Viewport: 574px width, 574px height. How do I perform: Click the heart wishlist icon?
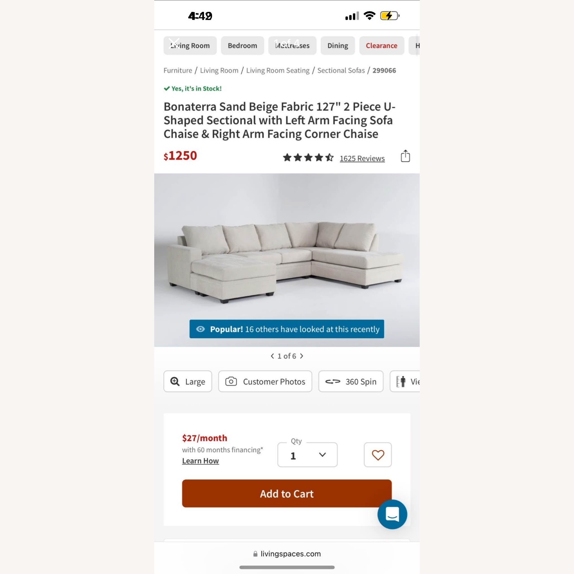coord(378,455)
